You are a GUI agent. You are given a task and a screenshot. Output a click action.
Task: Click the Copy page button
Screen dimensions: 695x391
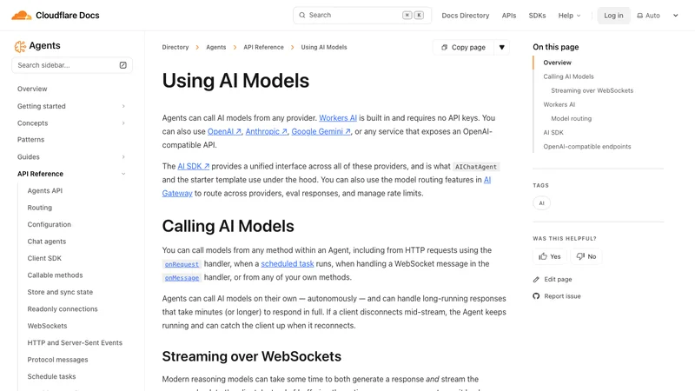click(x=464, y=48)
